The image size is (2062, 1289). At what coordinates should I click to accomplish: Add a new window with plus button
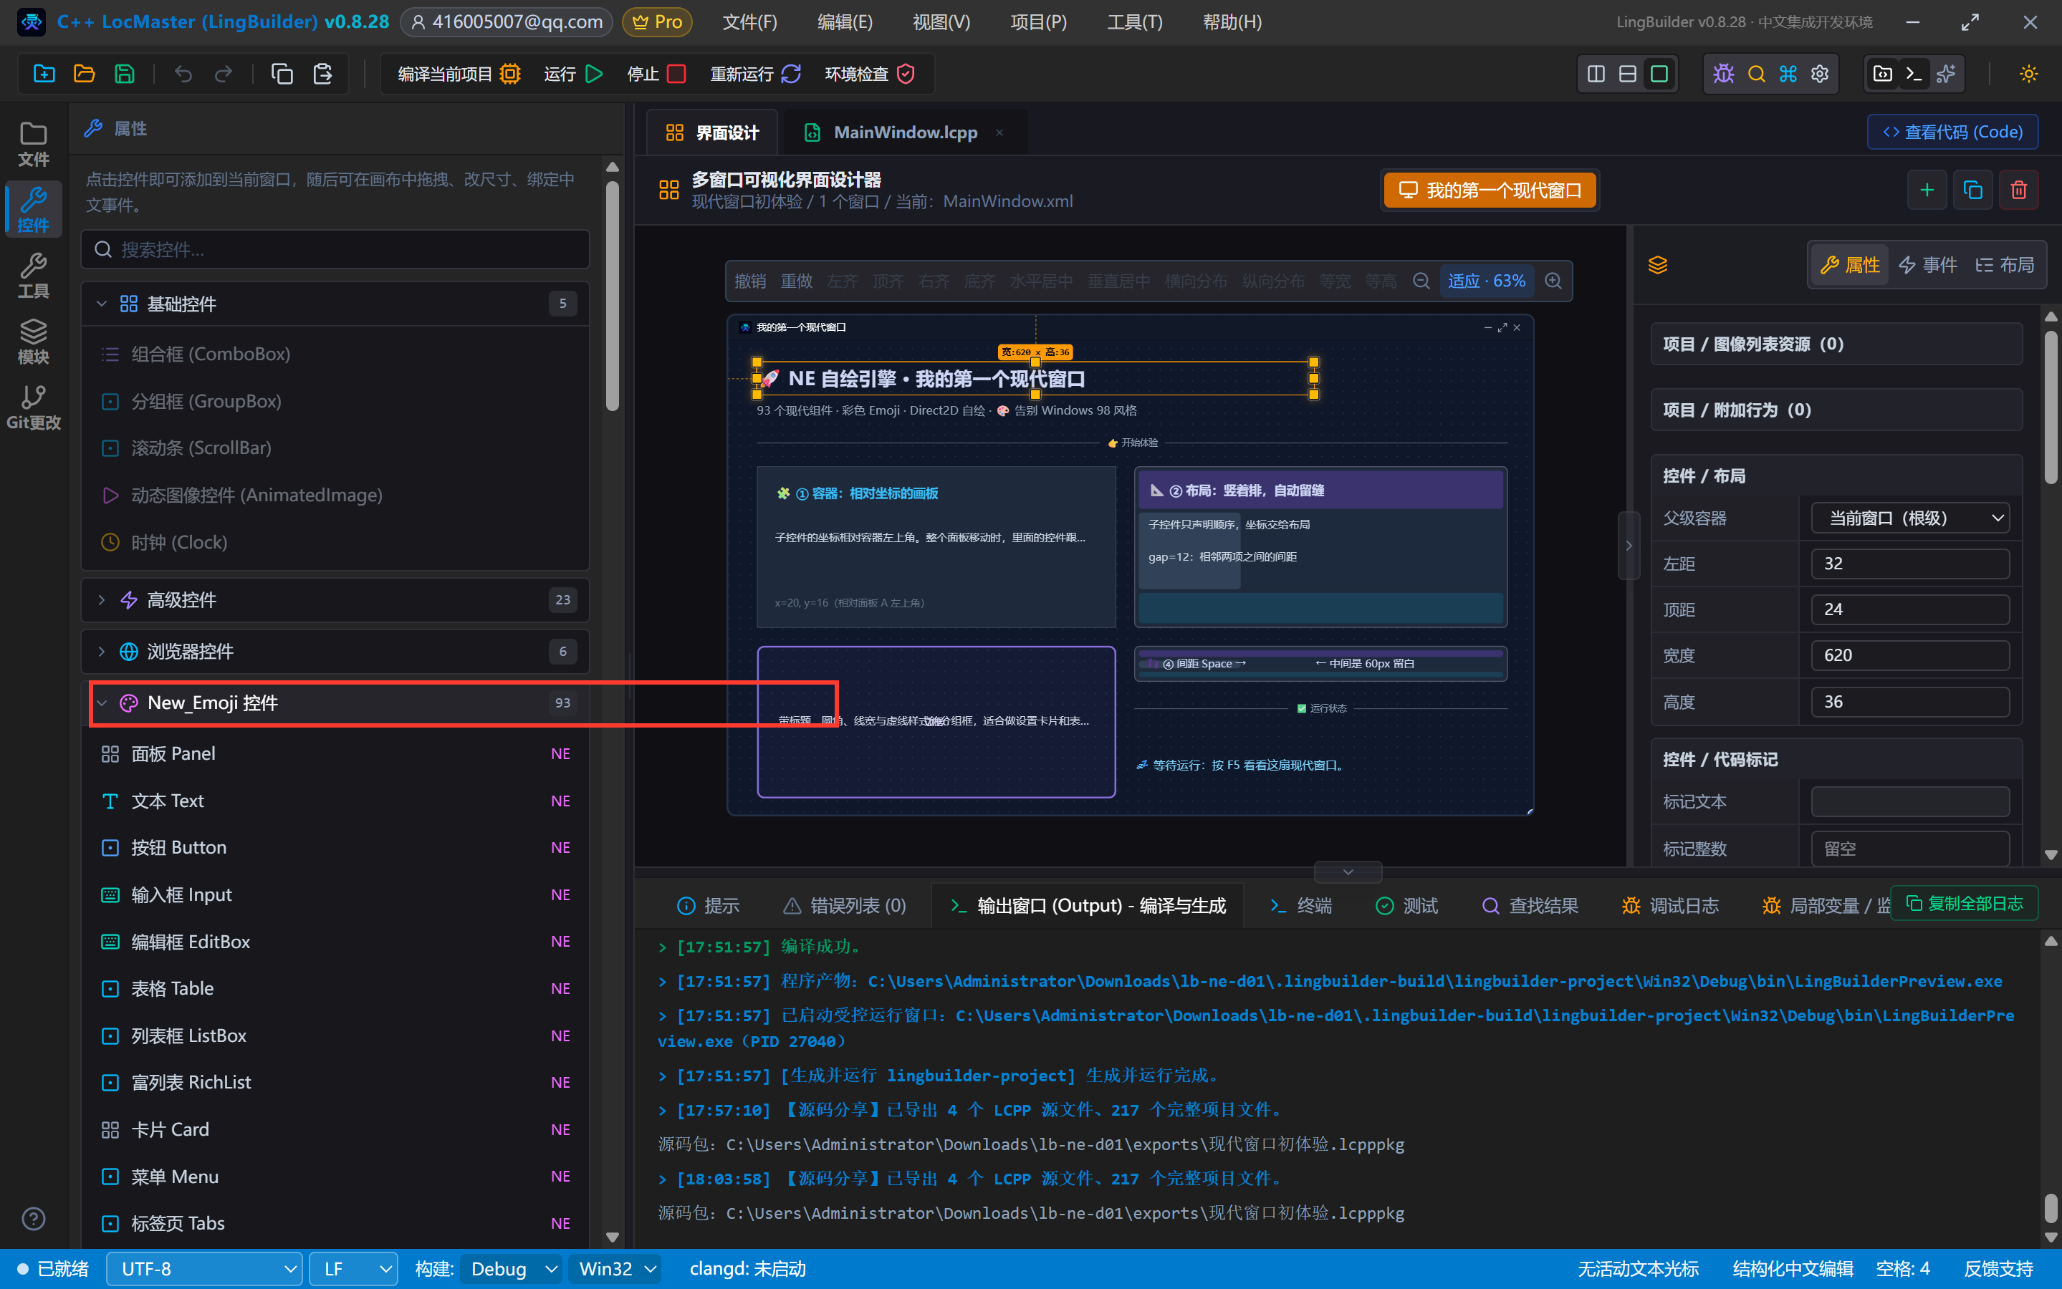click(1927, 190)
